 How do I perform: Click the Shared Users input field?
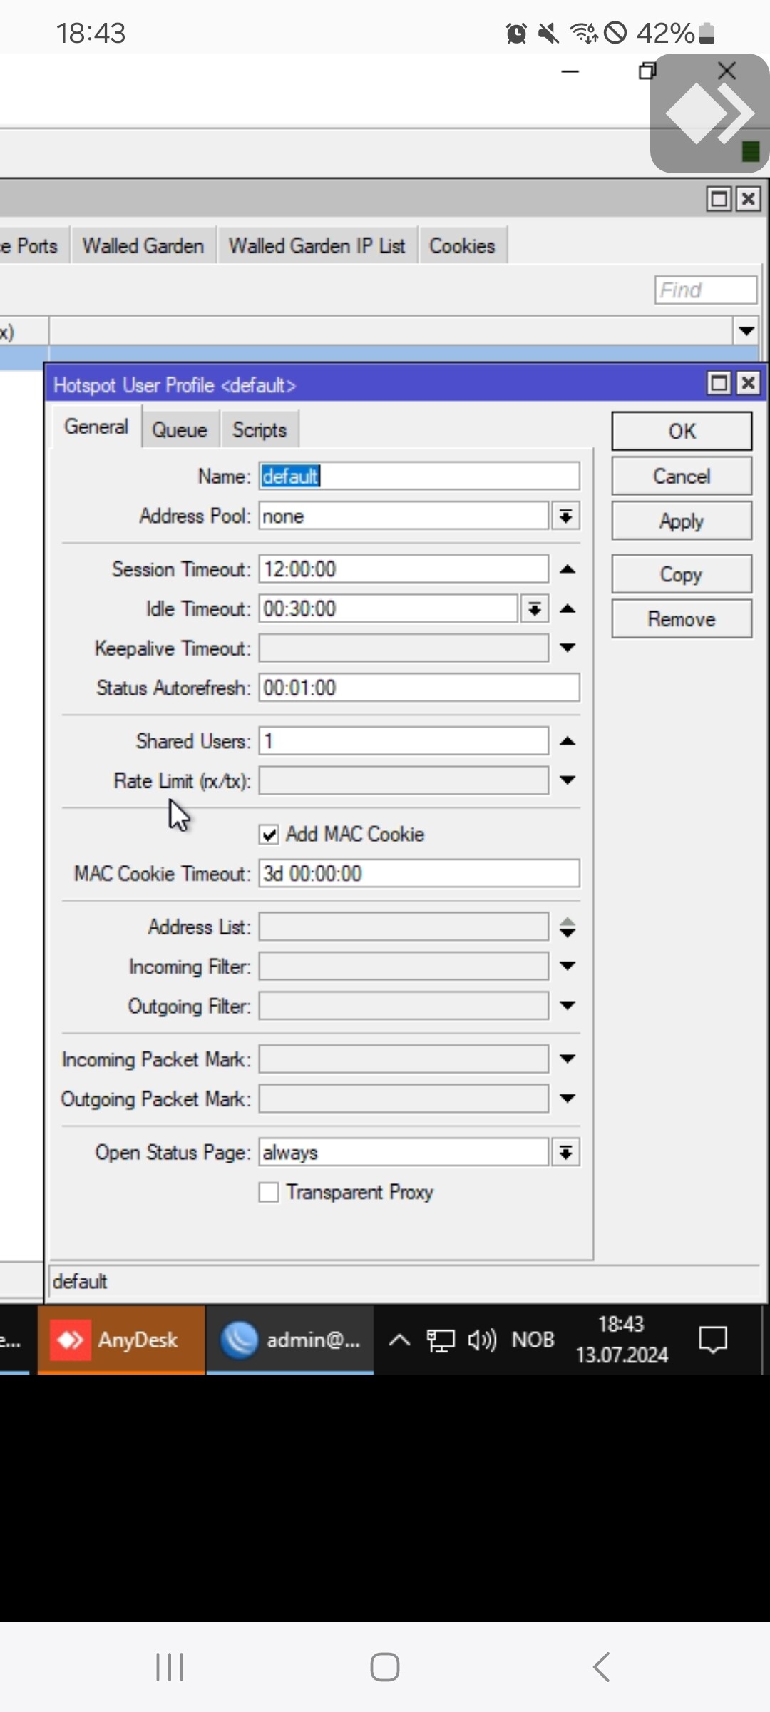coord(404,741)
